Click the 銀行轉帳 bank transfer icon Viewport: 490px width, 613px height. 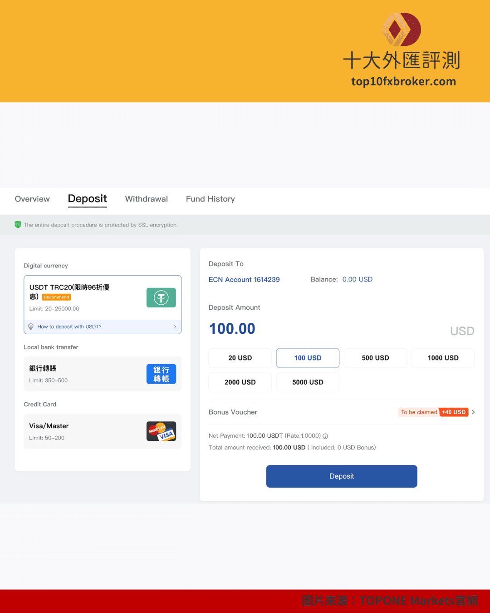[x=161, y=374]
